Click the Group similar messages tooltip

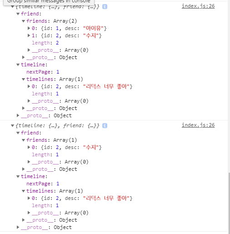49,2
